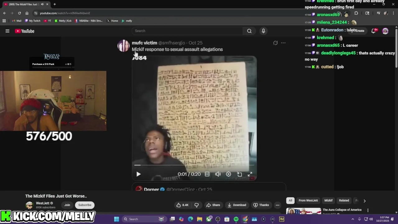
Task: Open the melly bookmark
Action: point(127,21)
